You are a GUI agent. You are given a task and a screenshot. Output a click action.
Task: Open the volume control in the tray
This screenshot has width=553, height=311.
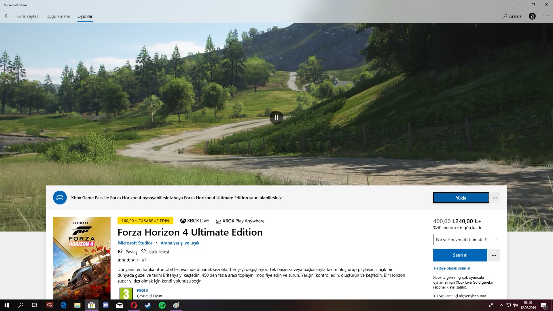click(x=515, y=305)
